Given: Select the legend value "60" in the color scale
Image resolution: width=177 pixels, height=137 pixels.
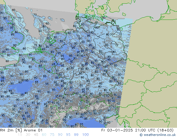Looking at the screenshot, I should tap(44, 135).
